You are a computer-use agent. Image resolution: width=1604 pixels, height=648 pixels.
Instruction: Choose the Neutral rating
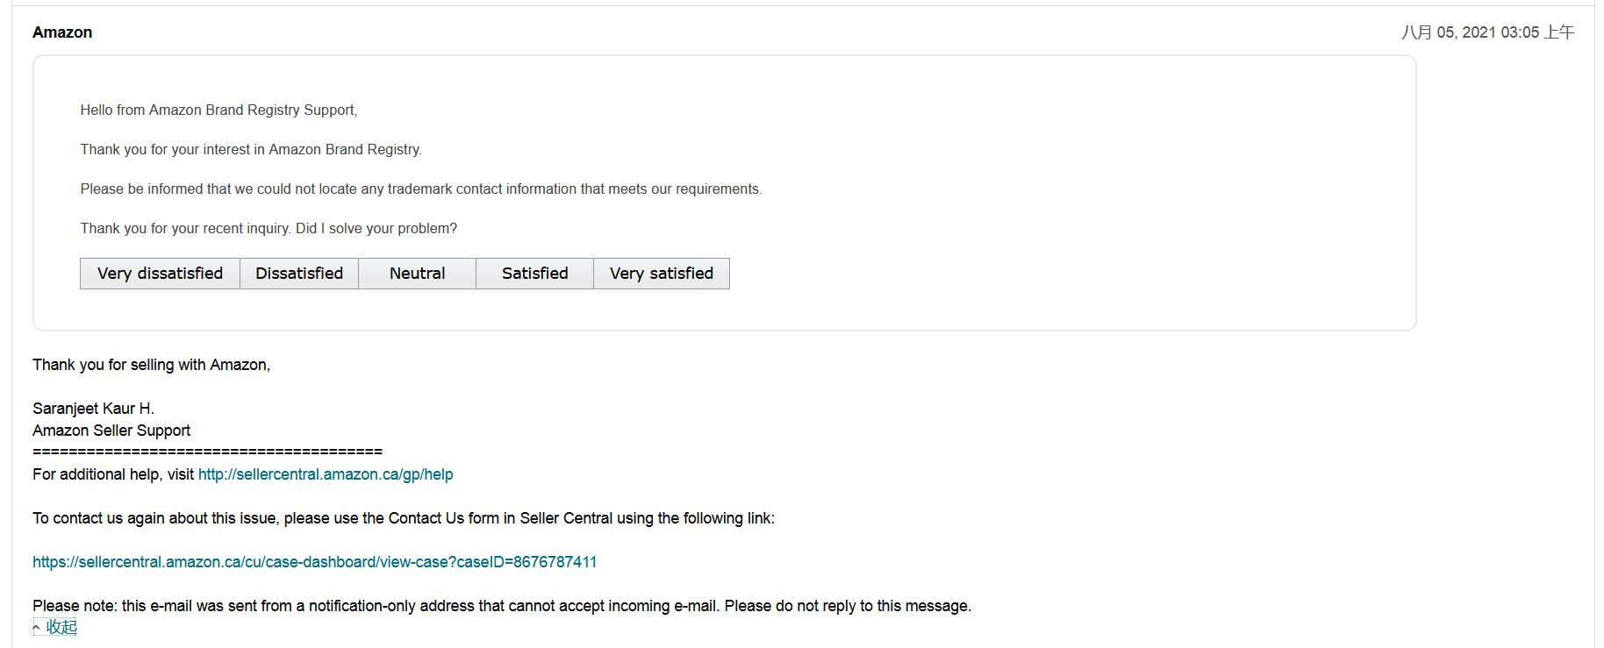coord(418,274)
